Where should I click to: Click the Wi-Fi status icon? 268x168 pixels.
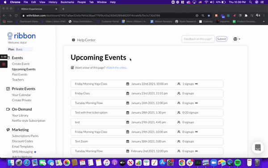(206, 2)
